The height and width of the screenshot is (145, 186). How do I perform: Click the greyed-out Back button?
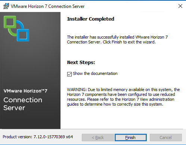(x=98, y=138)
